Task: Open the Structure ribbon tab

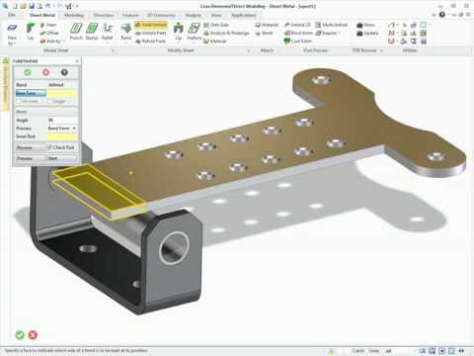Action: click(x=104, y=15)
